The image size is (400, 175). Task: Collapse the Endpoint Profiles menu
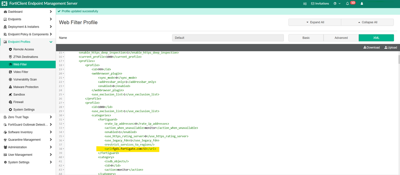point(51,42)
